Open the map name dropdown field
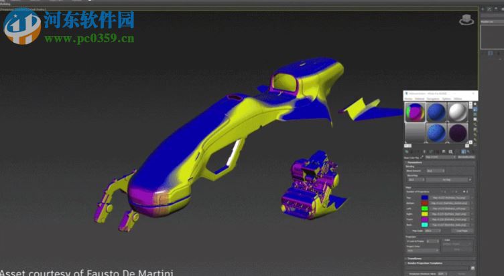Viewport: 504px width, 276px height. (x=441, y=157)
